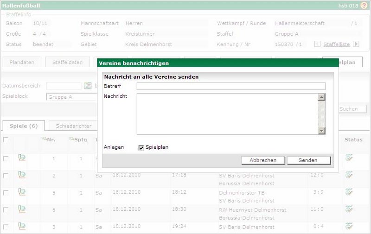The height and width of the screenshot is (234, 371).
Task: Click the sort icon on the Nr. column
Action: pos(45,139)
